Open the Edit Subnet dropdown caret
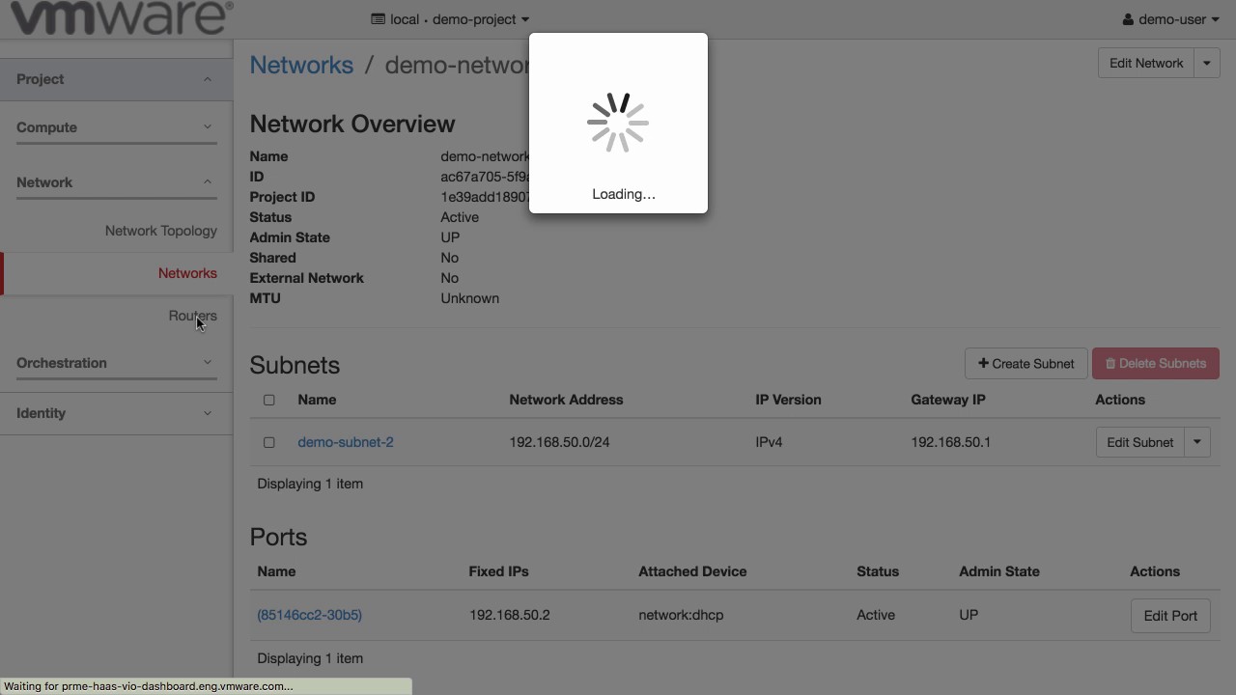This screenshot has width=1236, height=695. point(1196,442)
